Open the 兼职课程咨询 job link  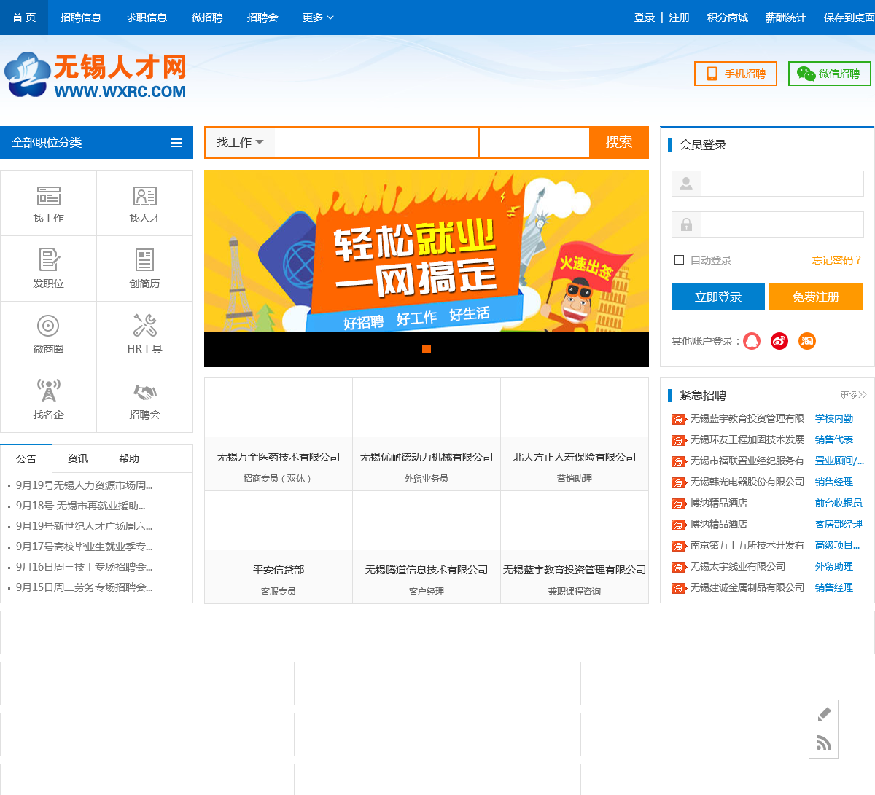tap(575, 592)
